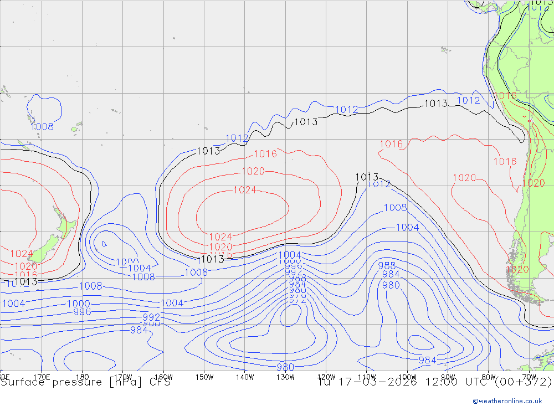Click the 70W longitude label
The height and width of the screenshot is (406, 554).
pyautogui.click(x=529, y=377)
